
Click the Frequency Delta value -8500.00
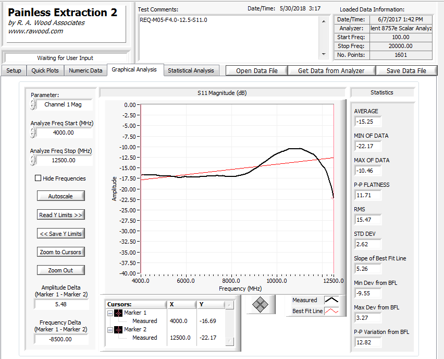61,339
